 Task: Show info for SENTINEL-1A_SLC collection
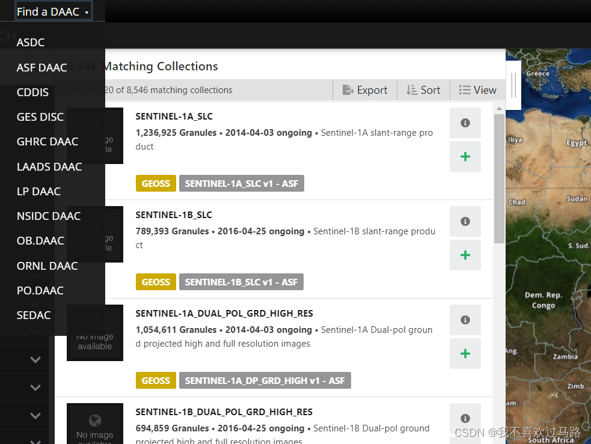[465, 123]
